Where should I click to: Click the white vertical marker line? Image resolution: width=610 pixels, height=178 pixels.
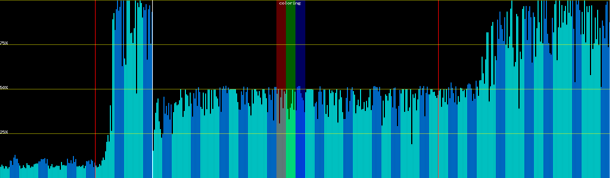[152, 74]
